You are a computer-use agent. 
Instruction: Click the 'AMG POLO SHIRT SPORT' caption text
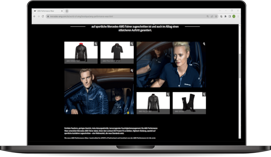pos(112,61)
